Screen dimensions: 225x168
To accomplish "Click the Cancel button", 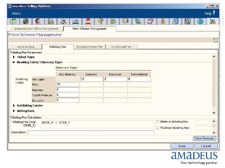I will coord(206,146).
